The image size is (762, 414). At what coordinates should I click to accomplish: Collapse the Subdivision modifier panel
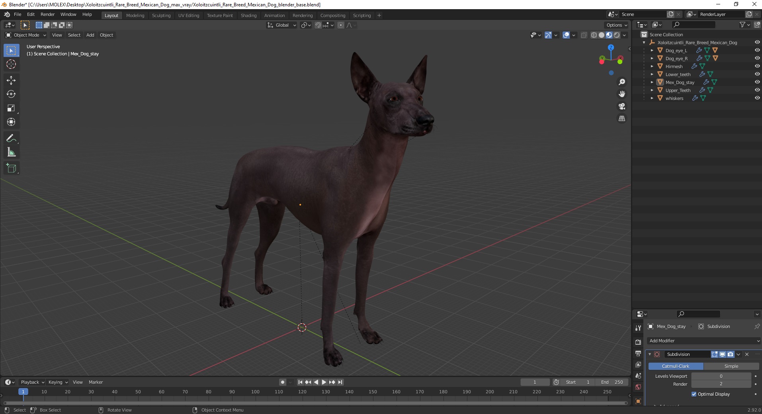point(650,354)
